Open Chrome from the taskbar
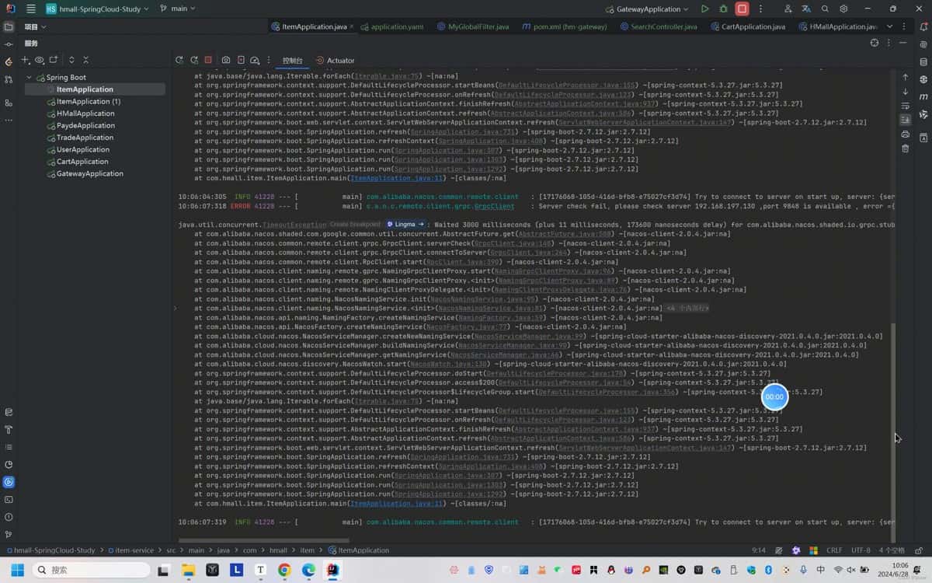 click(284, 570)
